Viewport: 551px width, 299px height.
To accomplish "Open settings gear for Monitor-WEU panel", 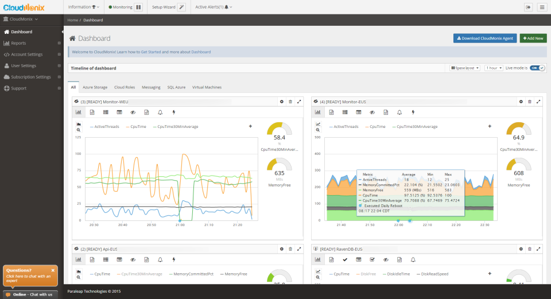I will pos(281,101).
